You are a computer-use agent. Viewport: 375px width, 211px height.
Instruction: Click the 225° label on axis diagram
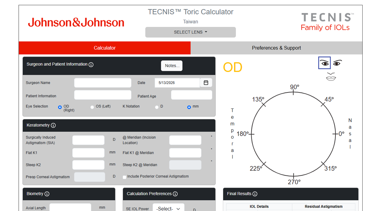(x=256, y=168)
